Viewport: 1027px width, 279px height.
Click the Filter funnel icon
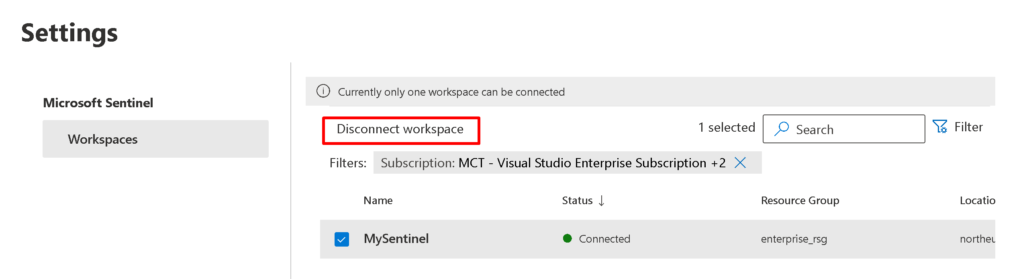(x=939, y=127)
